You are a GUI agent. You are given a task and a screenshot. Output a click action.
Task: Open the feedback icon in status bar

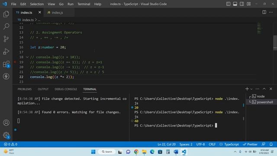click(x=263, y=144)
